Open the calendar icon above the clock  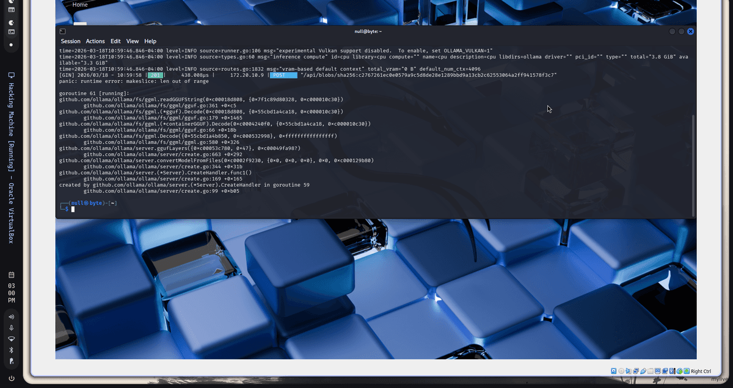11,275
